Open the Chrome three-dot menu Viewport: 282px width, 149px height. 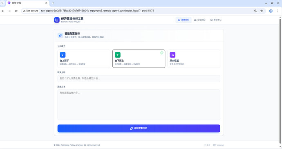(278, 11)
